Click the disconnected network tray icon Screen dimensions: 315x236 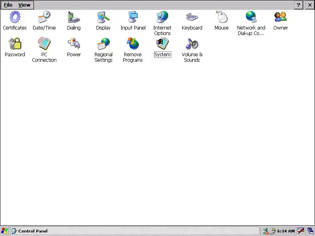tap(265, 231)
